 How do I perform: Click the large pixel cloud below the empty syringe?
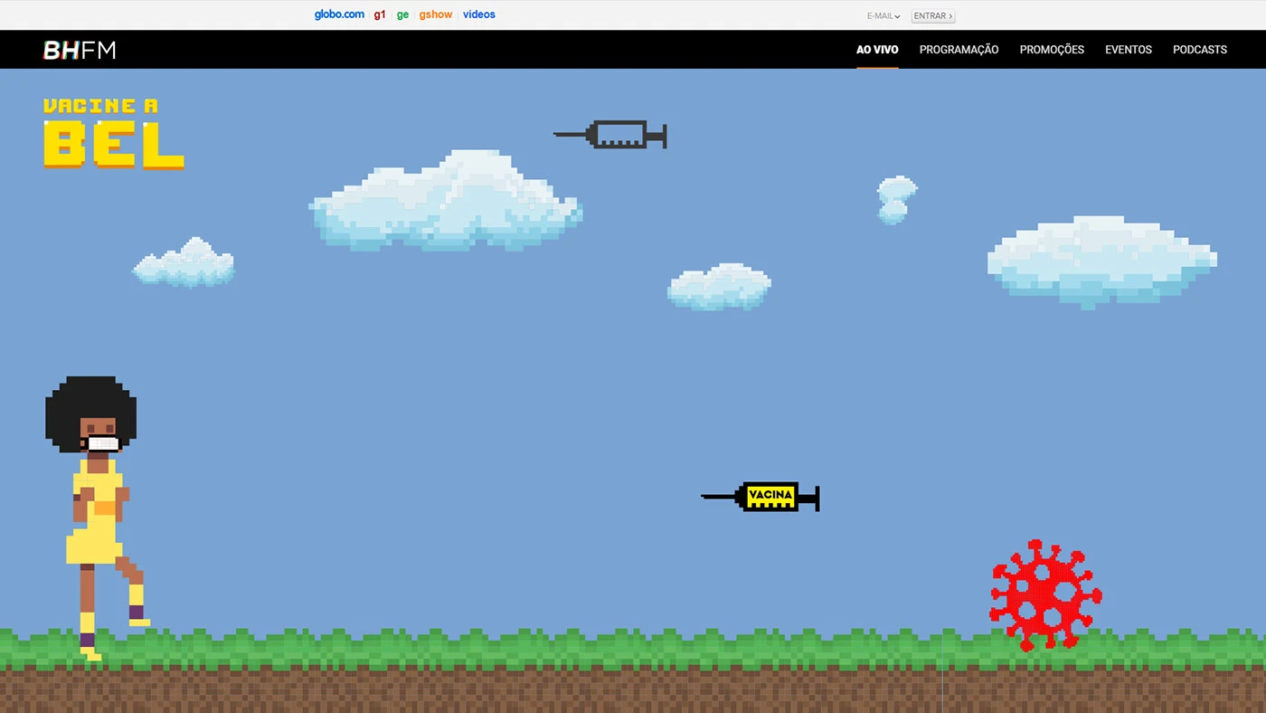click(x=448, y=204)
